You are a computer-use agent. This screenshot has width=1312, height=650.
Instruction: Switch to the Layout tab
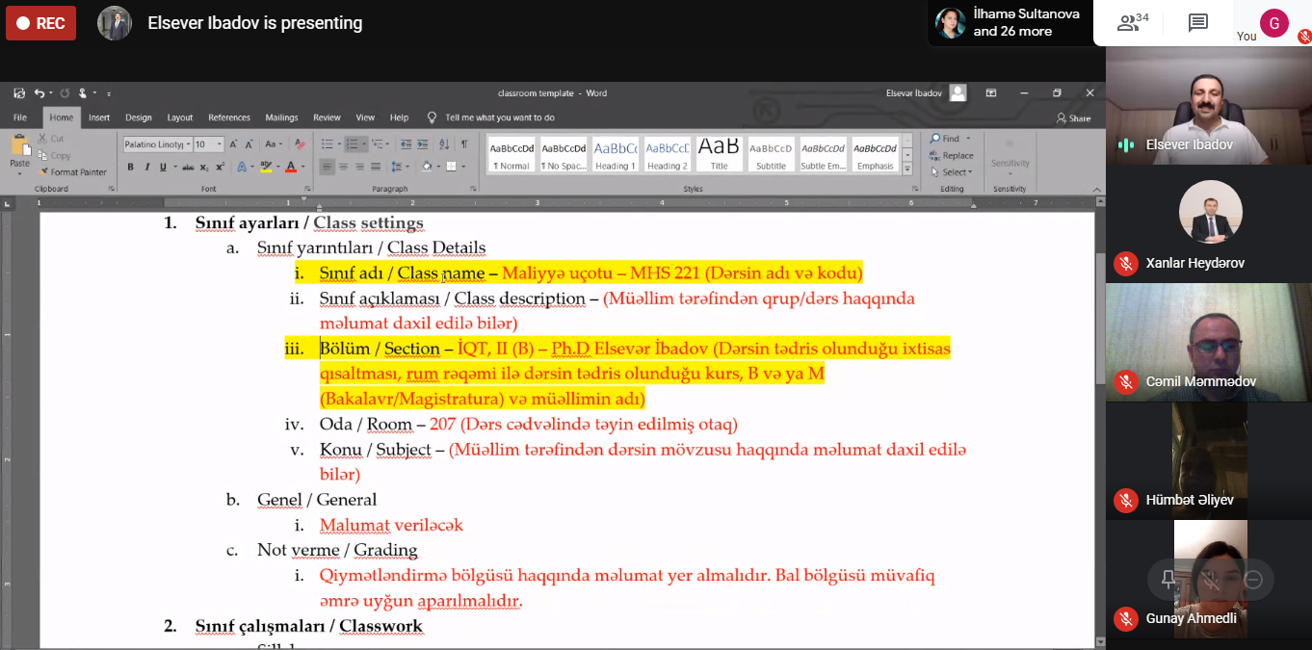(180, 117)
